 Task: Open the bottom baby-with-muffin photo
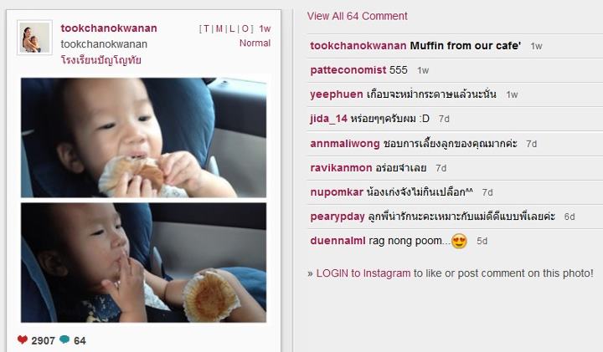(x=143, y=263)
